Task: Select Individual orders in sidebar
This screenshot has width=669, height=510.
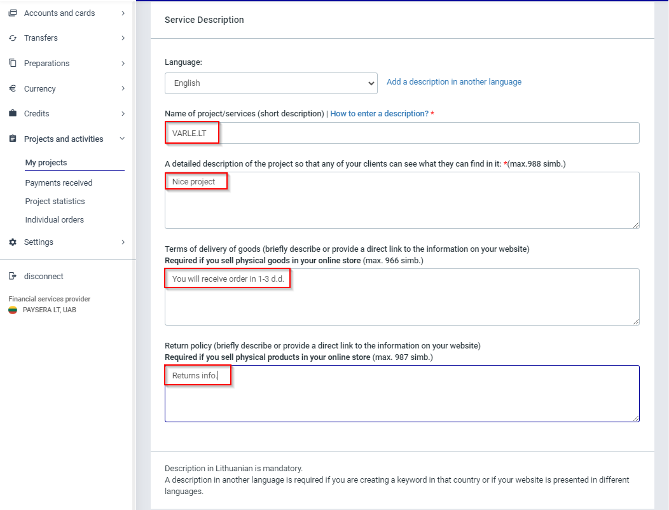Action: pyautogui.click(x=54, y=220)
